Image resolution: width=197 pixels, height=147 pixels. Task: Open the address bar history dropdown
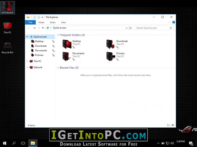[x=127, y=28]
